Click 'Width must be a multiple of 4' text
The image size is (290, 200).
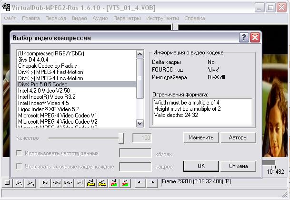pyautogui.click(x=187, y=103)
